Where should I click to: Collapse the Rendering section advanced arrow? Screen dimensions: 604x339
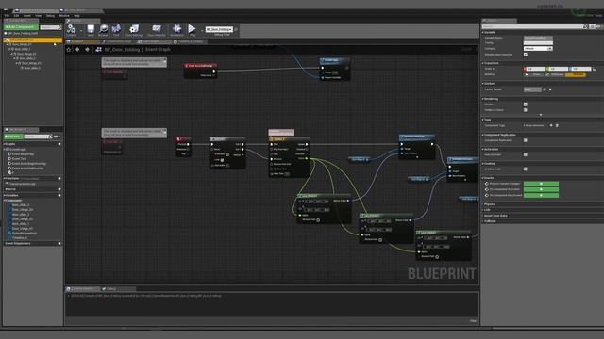[541, 115]
